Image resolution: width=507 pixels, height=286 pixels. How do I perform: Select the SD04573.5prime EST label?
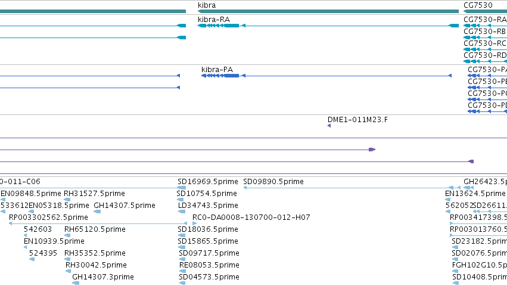click(209, 277)
